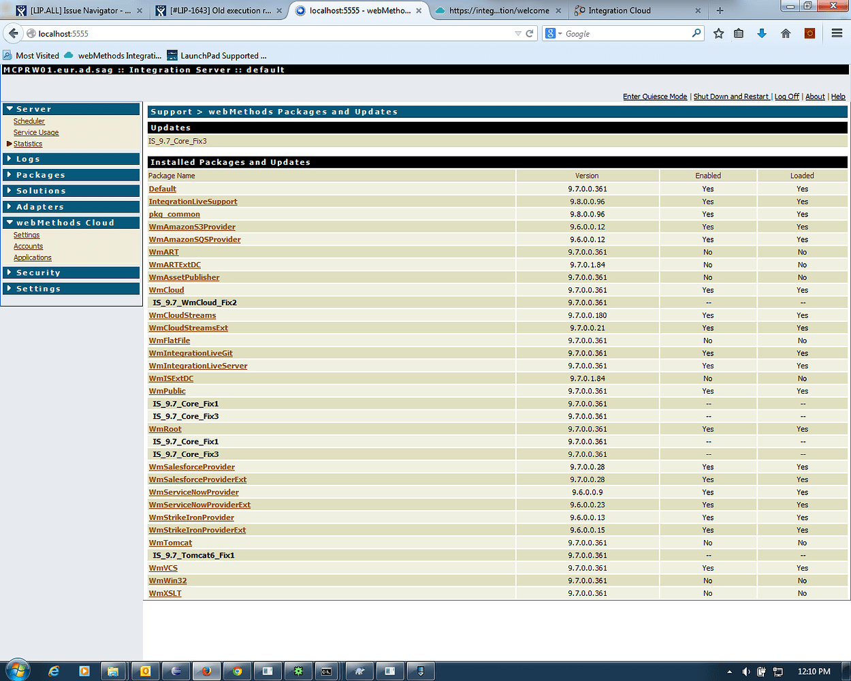Viewport: 851px width, 681px height.
Task: Expand the Solutions menu section
Action: click(71, 191)
